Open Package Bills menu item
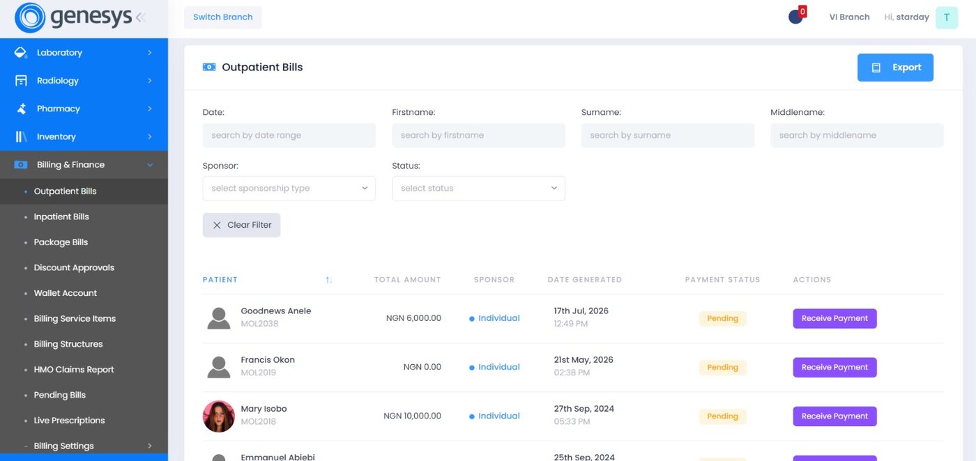 [84, 242]
